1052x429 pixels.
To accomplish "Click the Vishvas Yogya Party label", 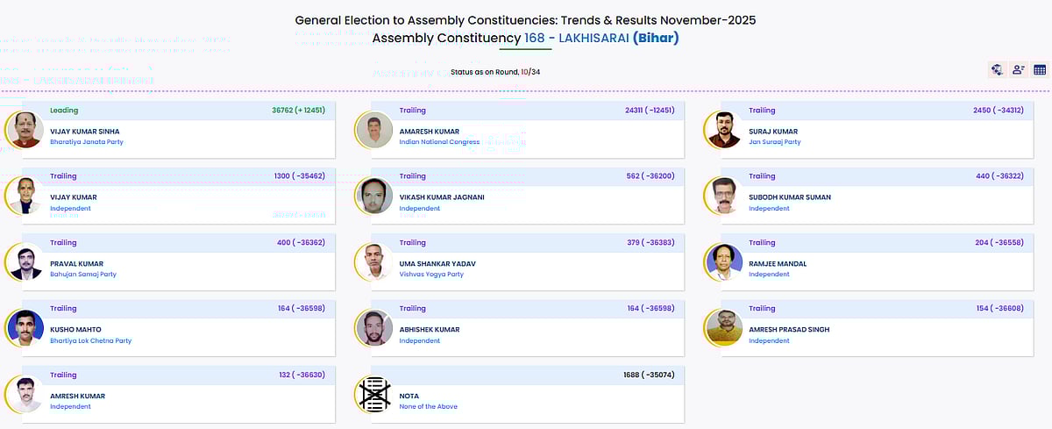I will 431,275.
